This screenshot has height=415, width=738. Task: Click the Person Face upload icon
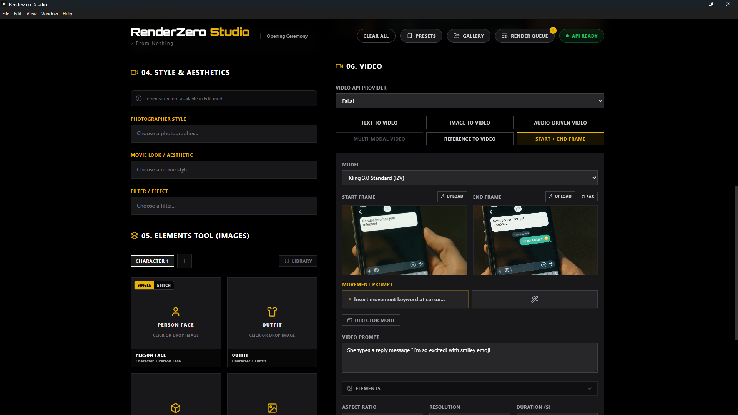coord(176,311)
